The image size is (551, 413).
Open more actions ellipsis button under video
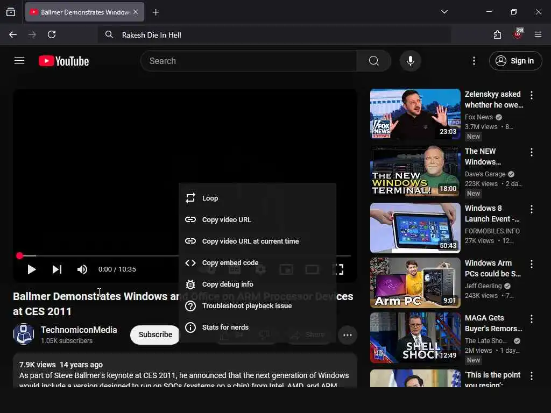(348, 335)
